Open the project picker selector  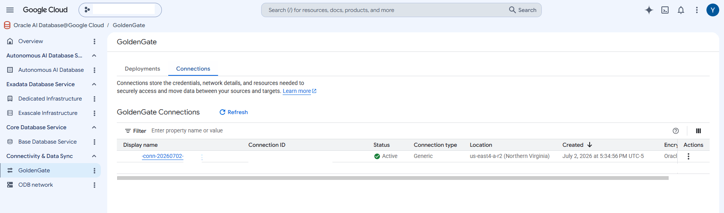pyautogui.click(x=120, y=10)
